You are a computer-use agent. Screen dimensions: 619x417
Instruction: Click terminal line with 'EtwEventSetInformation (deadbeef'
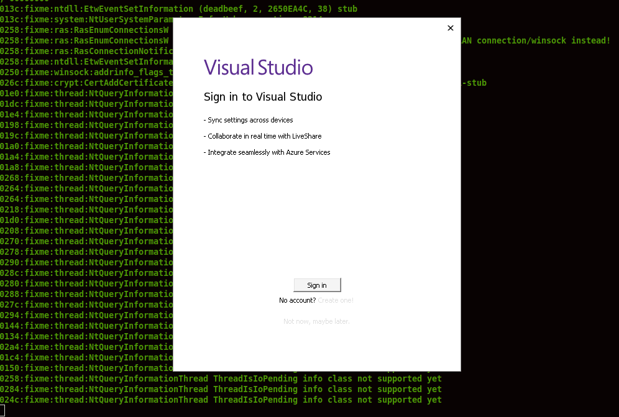click(179, 9)
